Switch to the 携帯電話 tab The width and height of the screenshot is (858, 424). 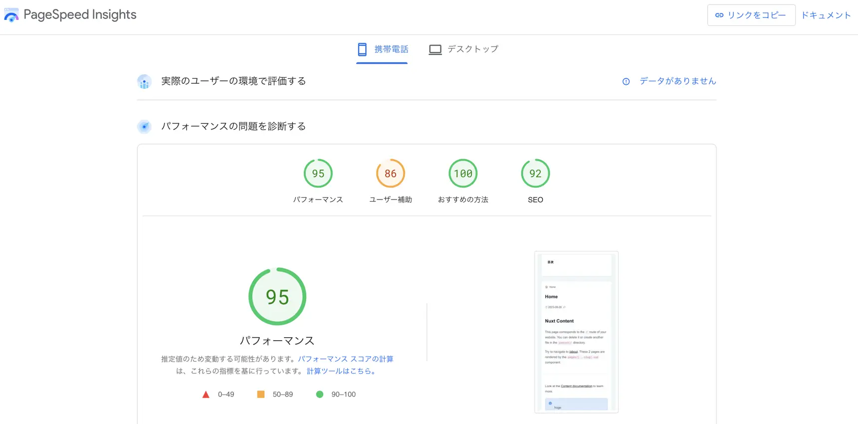(x=382, y=49)
